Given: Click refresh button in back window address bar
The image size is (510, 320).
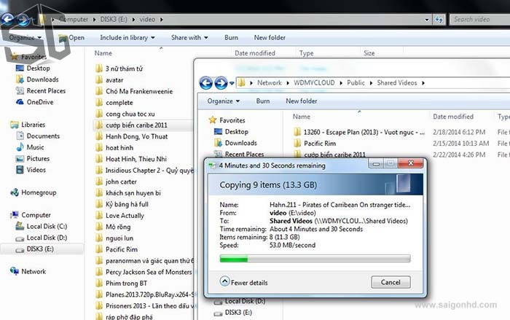Looking at the screenshot, I should [439, 20].
